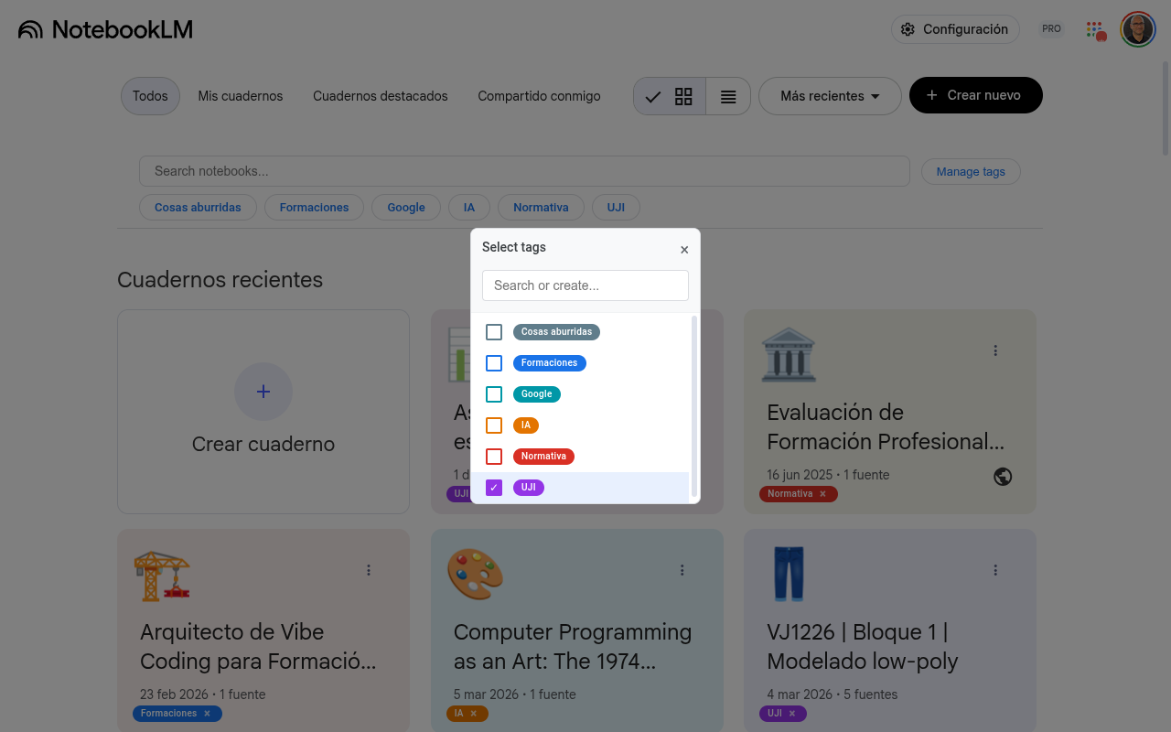Open Computer Programming as an Art notebook title
Viewport: 1171px width, 732px height.
[573, 647]
